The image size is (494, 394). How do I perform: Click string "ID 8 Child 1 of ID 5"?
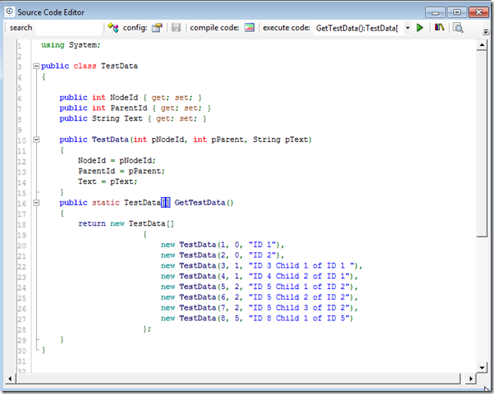coord(299,318)
